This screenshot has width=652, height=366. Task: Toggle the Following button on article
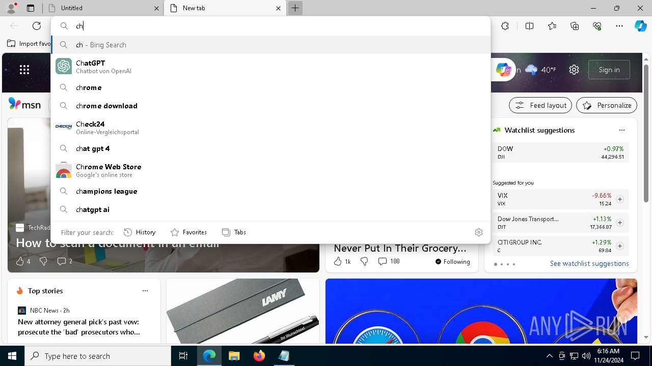(452, 262)
